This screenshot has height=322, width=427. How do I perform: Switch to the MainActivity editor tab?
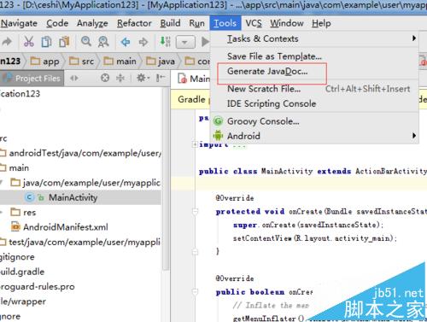[x=193, y=79]
